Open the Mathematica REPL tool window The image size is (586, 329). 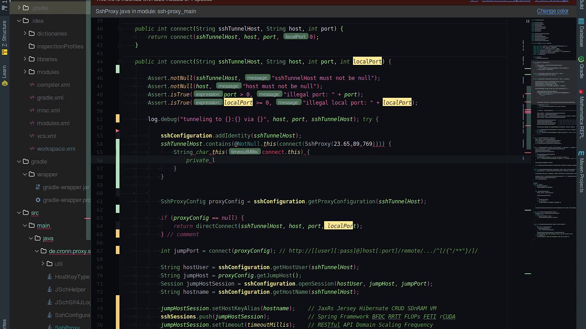pos(581,114)
